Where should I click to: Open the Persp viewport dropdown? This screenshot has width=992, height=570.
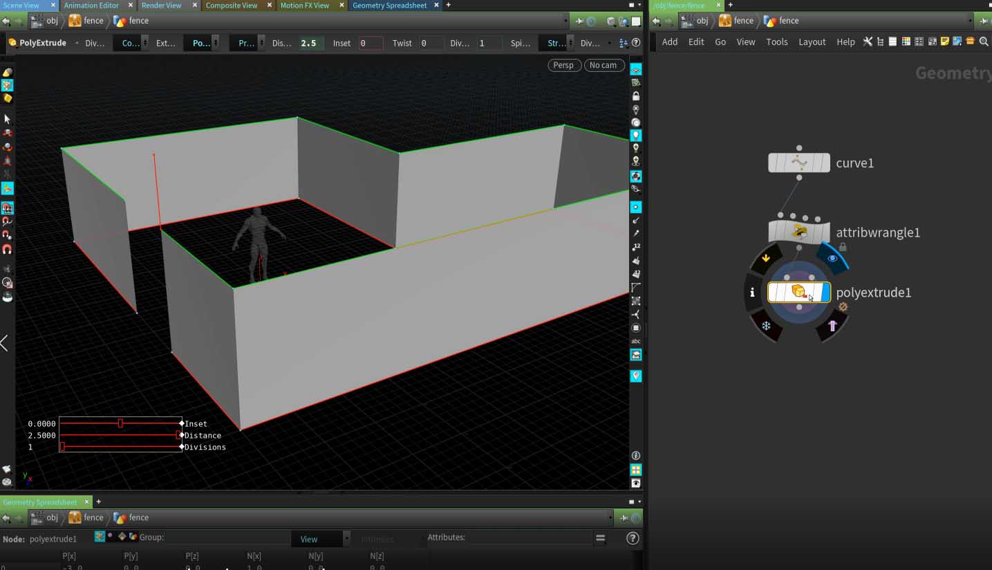tap(564, 65)
